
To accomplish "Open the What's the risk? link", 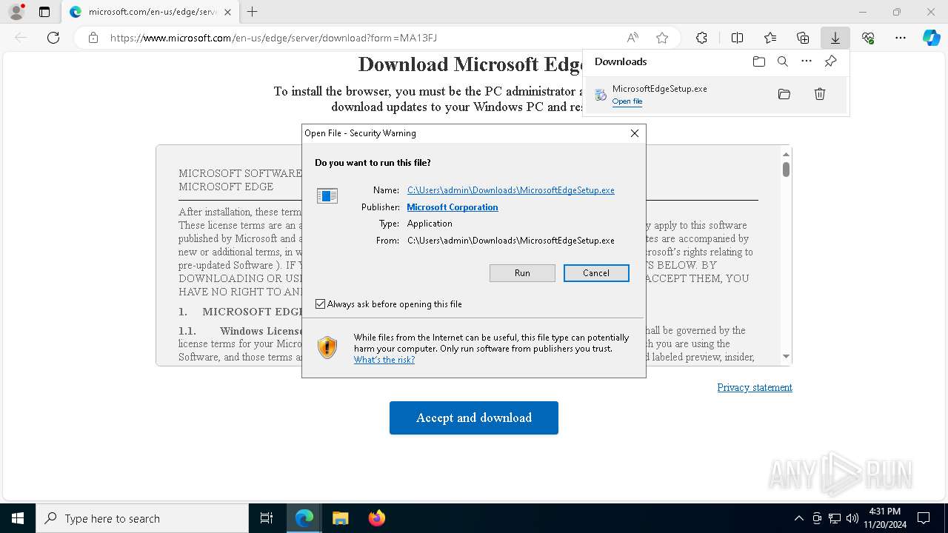I will (384, 360).
